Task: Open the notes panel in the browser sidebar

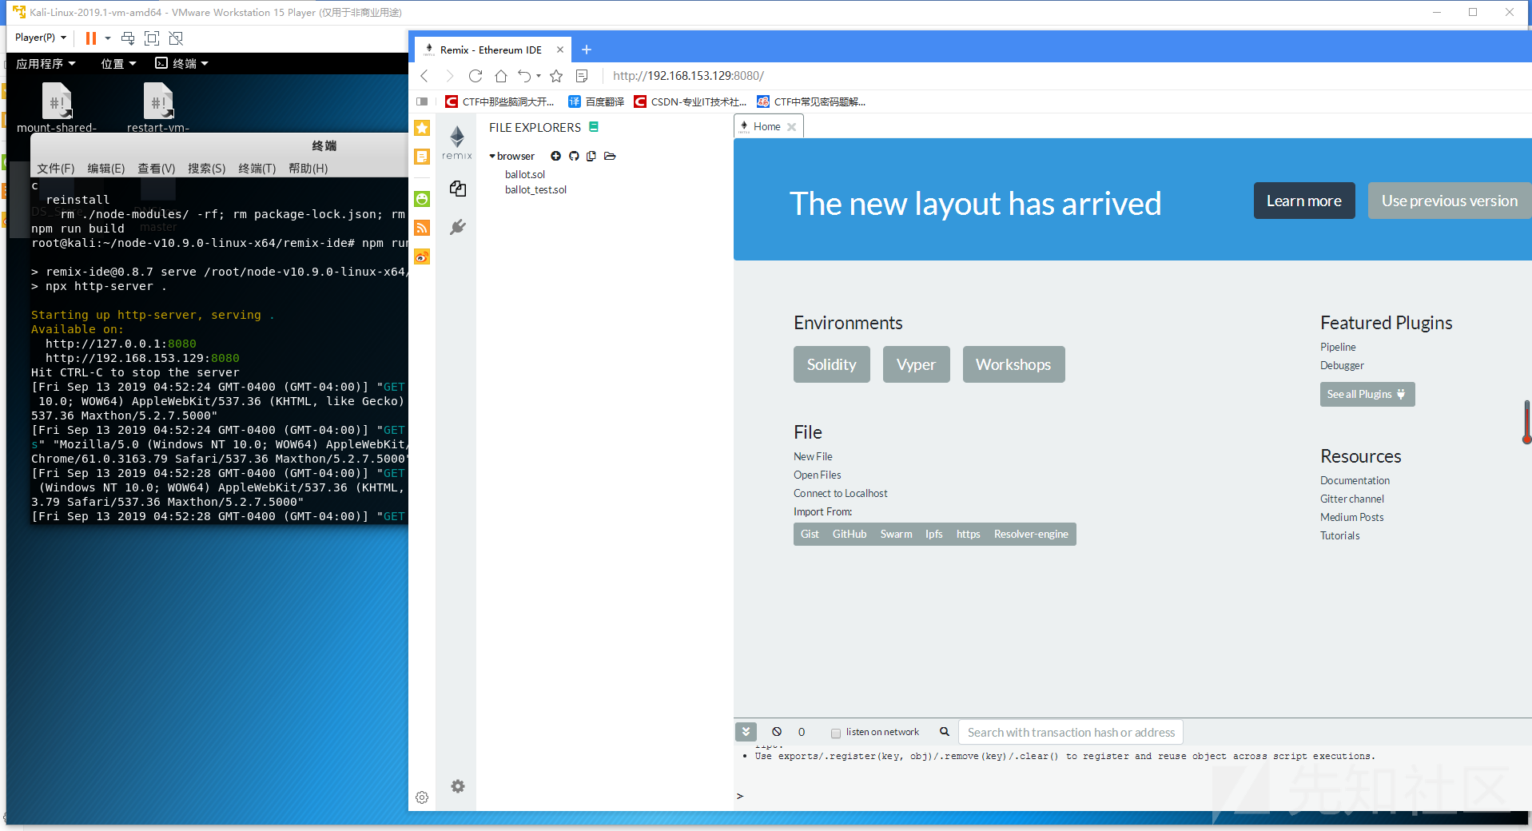Action: pyautogui.click(x=422, y=157)
